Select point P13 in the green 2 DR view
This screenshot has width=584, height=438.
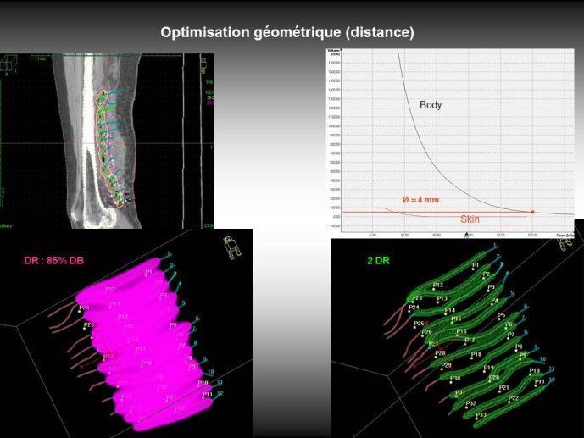click(442, 298)
